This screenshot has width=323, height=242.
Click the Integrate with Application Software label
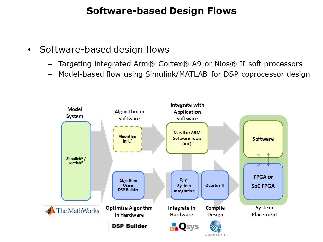pyautogui.click(x=187, y=112)
